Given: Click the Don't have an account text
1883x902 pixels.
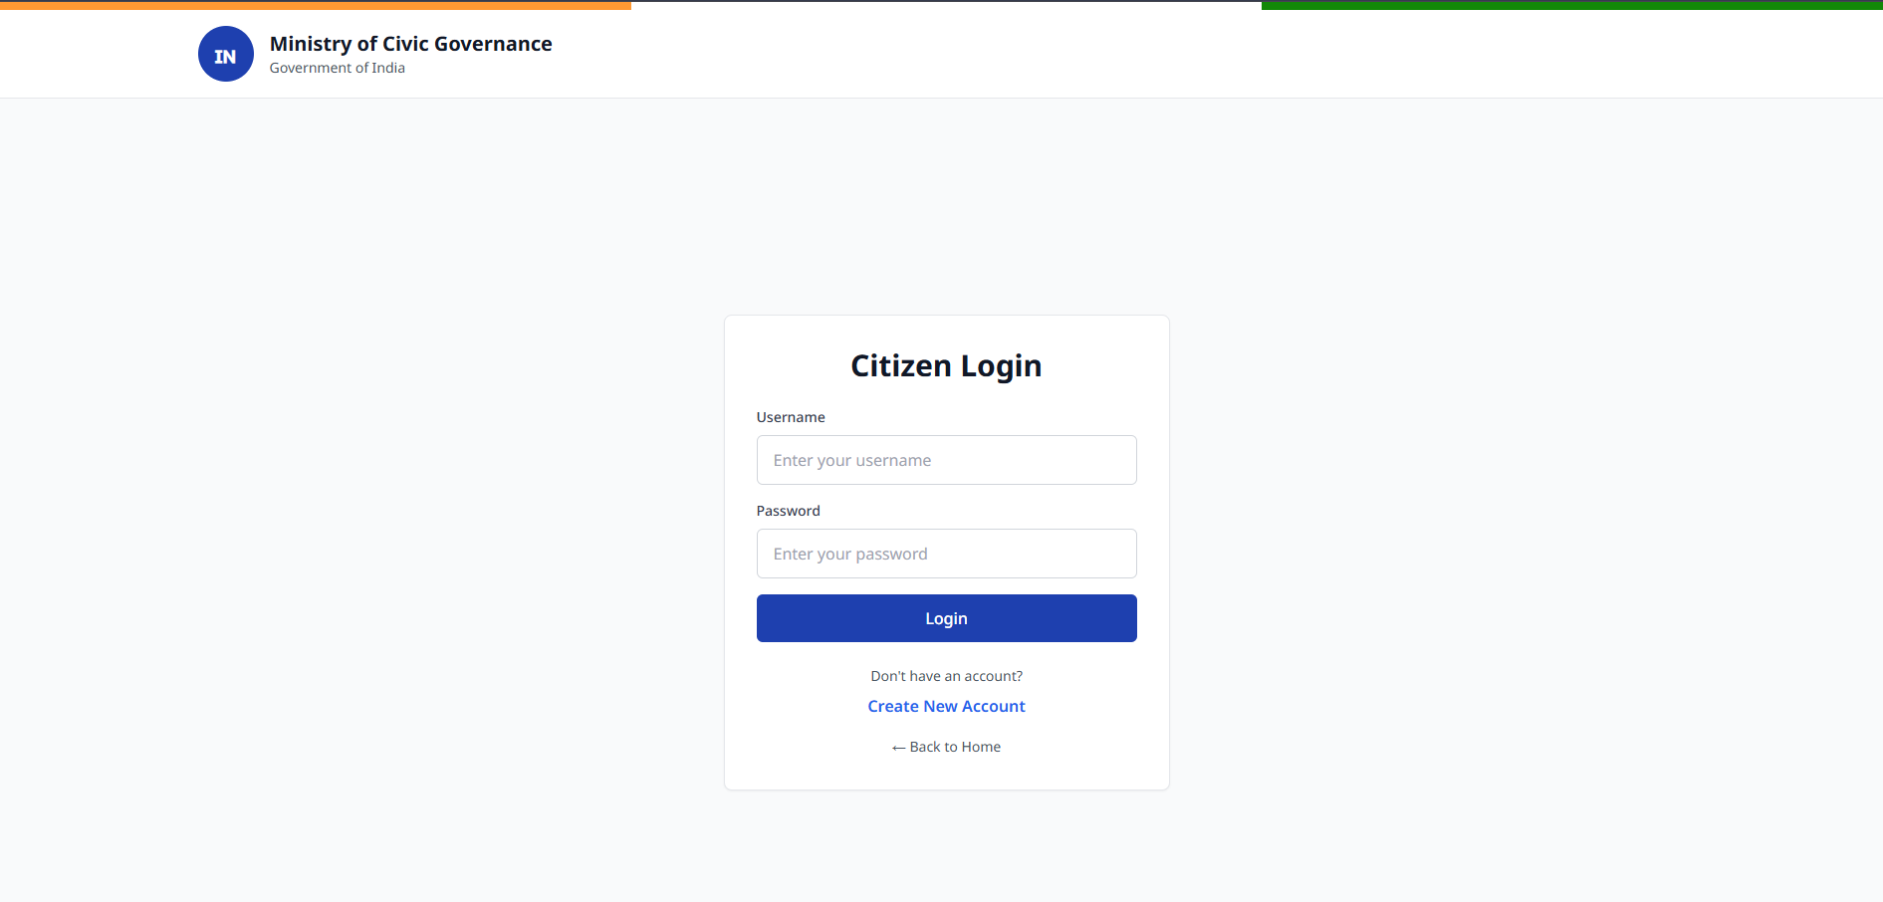Looking at the screenshot, I should pos(946,675).
